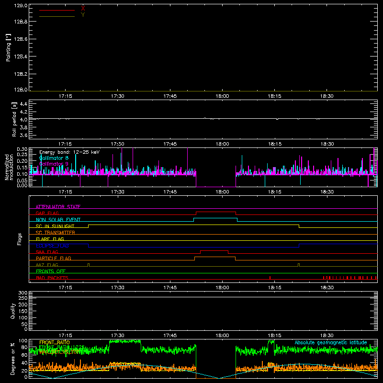The width and height of the screenshot is (383, 383).
Task: Click the '100' tick on Quality axis
Action: coord(23,317)
